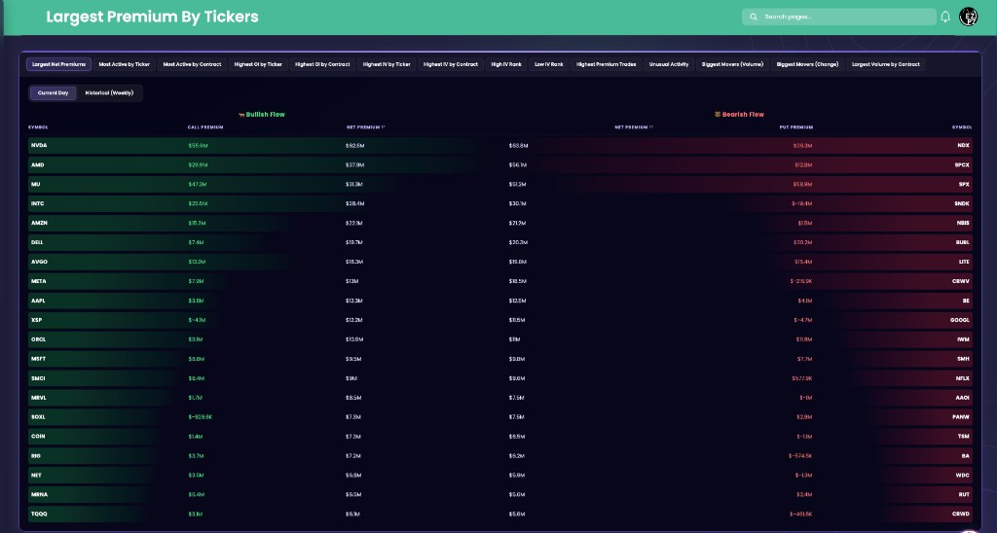Select the DELL ticker symbol
Viewport: 997px width, 533px height.
pos(37,243)
